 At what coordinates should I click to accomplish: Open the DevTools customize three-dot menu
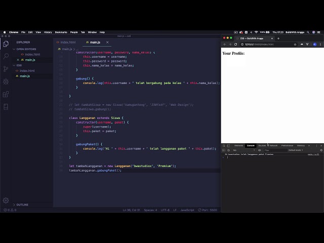316,146
